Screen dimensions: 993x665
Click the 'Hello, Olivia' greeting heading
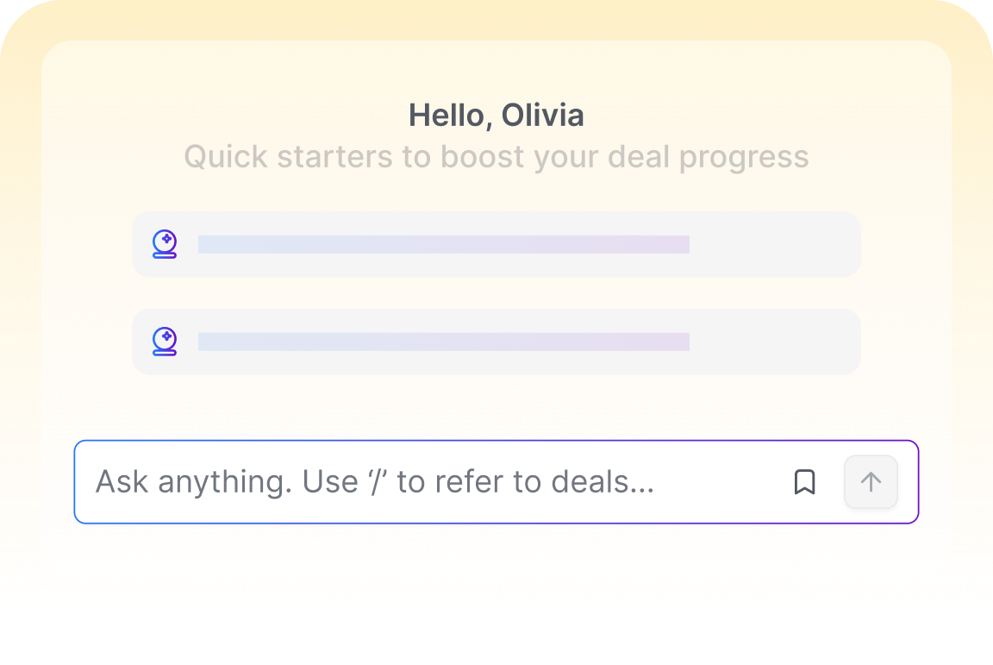496,116
